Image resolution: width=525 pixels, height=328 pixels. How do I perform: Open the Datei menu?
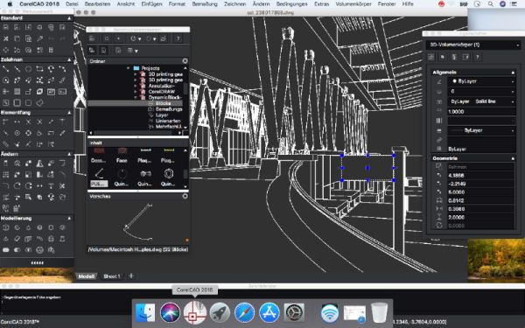[72, 4]
